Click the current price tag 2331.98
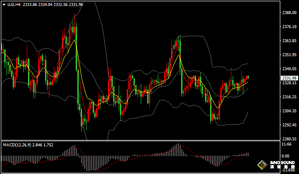Viewport: 299px width, 174px height. pyautogui.click(x=289, y=78)
